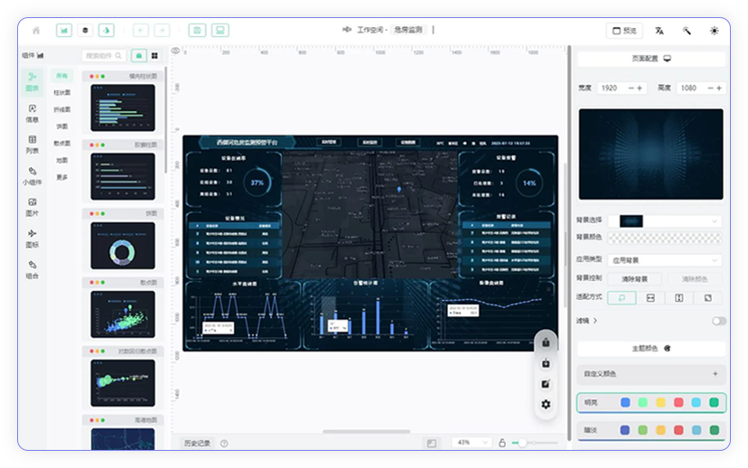Pick the blue swatch in the 明亮 theme
Image resolution: width=748 pixels, height=468 pixels.
tap(625, 402)
